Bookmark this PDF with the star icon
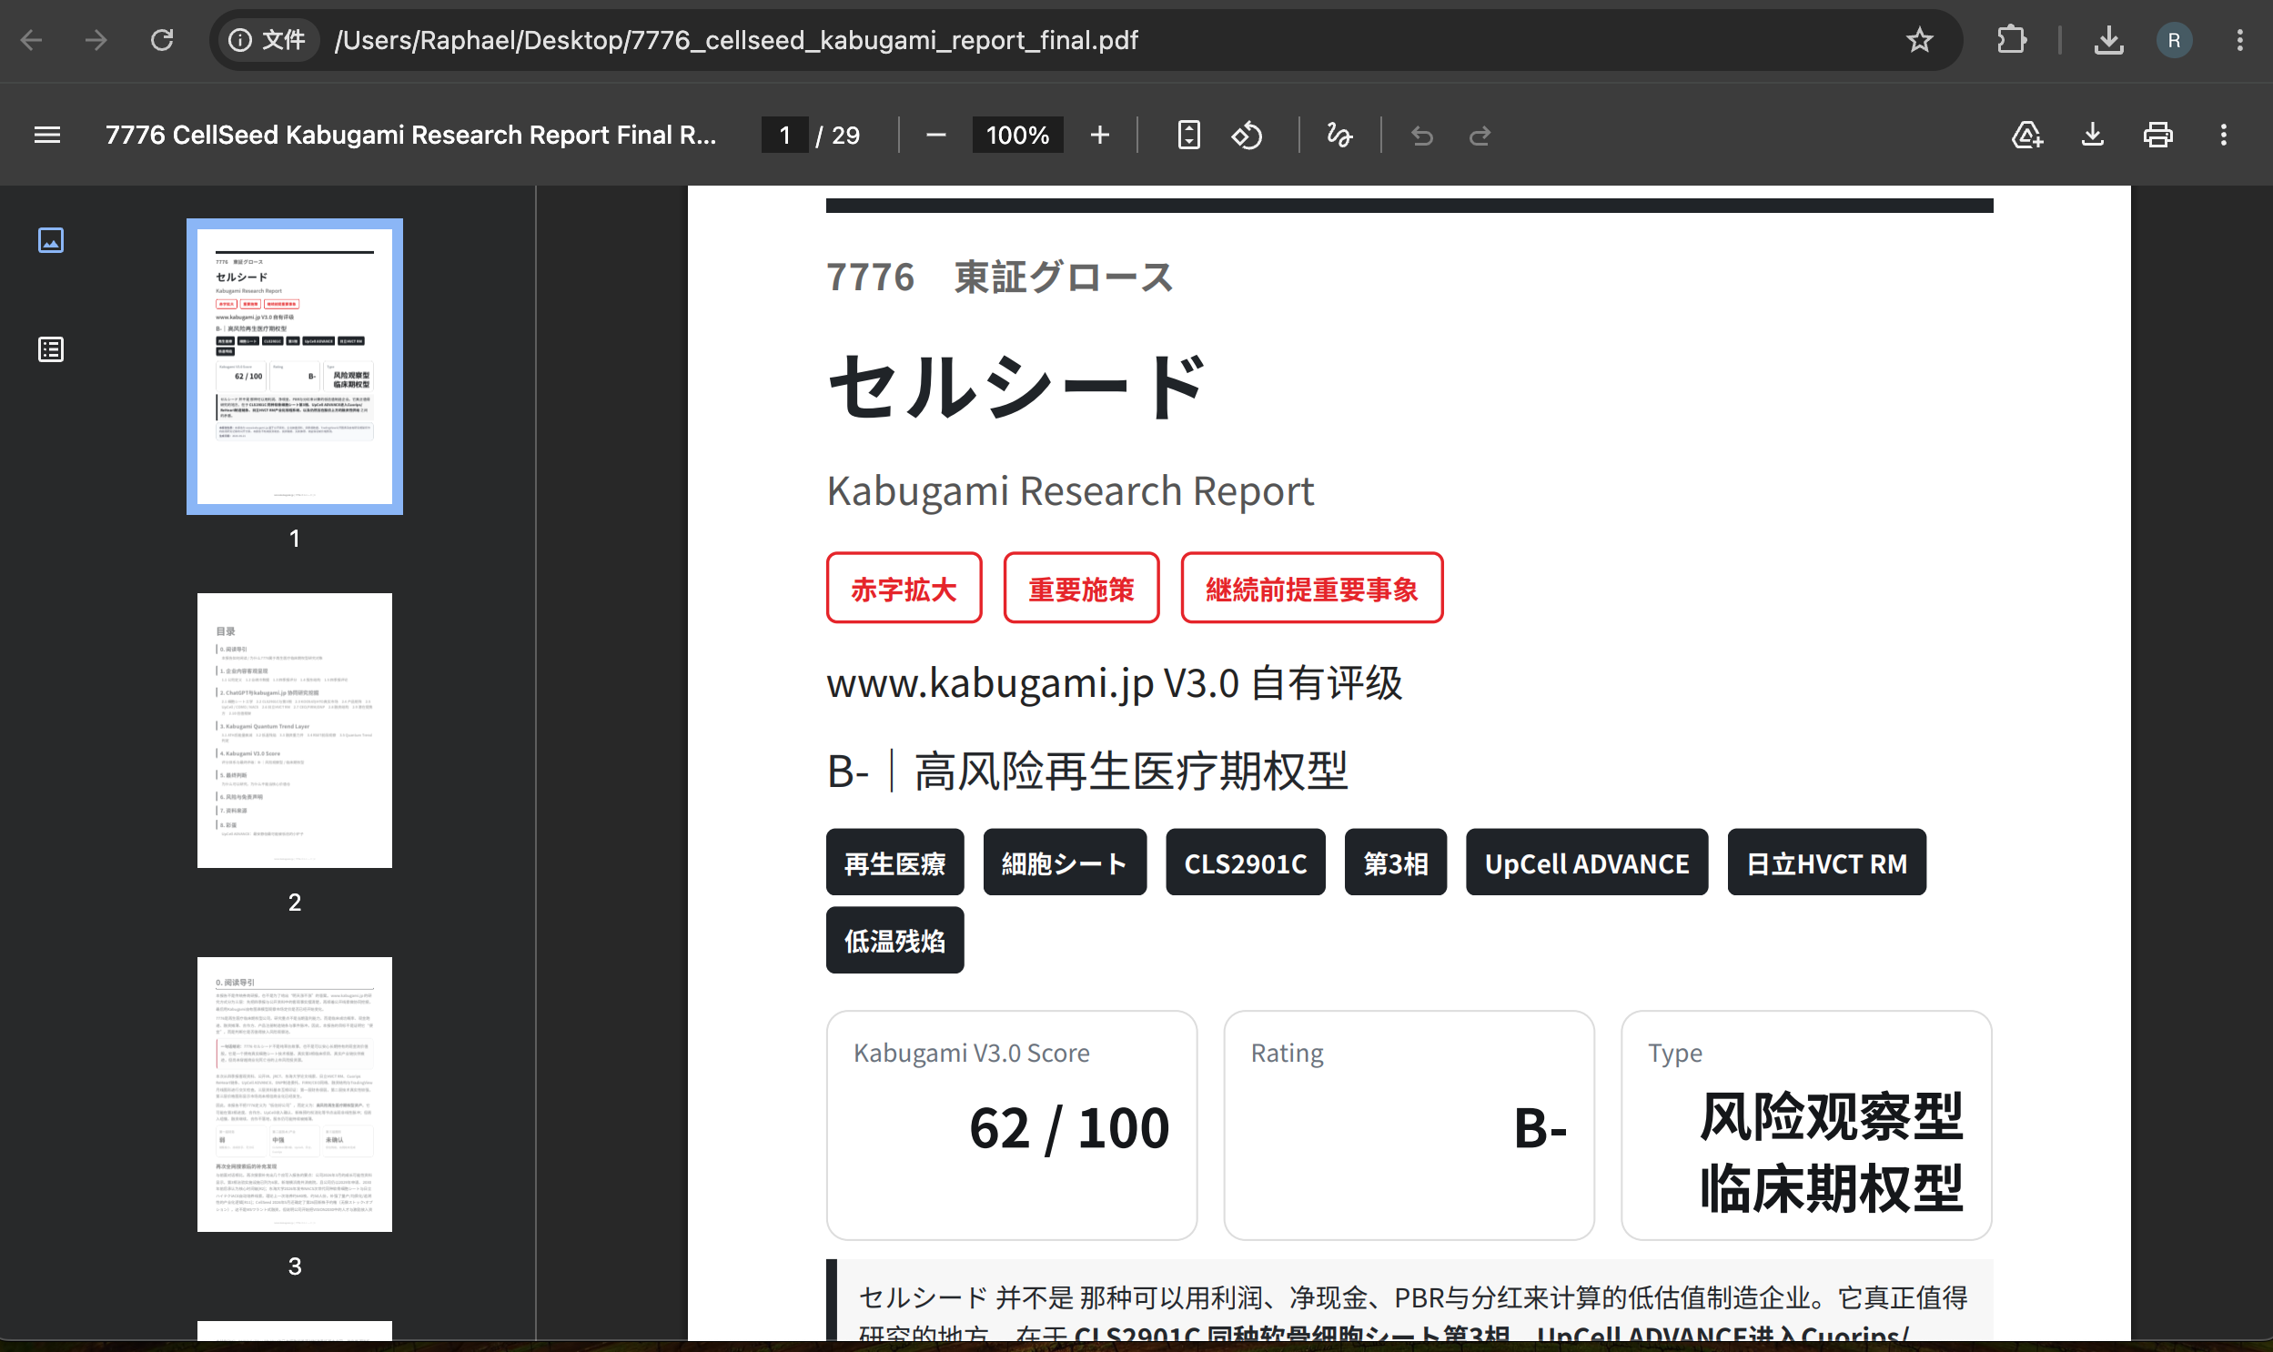 (1920, 40)
